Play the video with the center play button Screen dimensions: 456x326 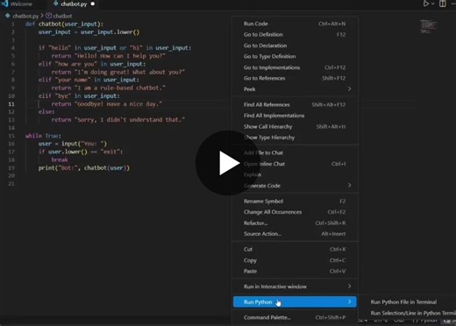tap(228, 163)
